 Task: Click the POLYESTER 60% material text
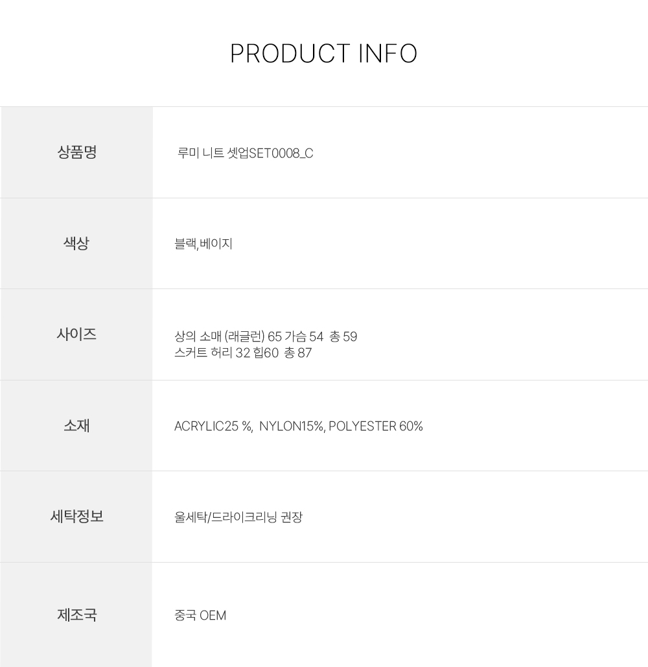376,427
